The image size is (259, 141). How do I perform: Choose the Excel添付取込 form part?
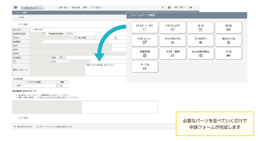pyautogui.click(x=200, y=53)
